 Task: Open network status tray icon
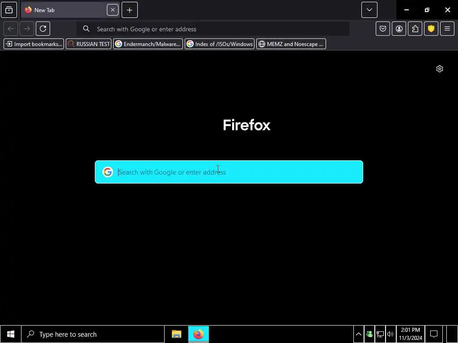[x=380, y=334]
